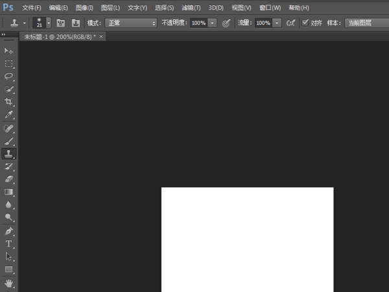Open the 样本 sample dropdown 当前图层

point(367,23)
